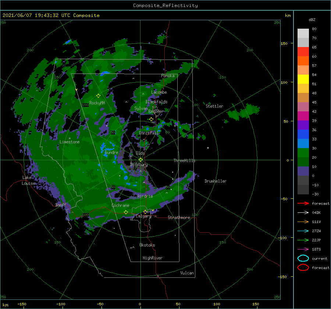Click the 04DK legend text
Viewport: 331px width, 309px height.
[x=316, y=212]
